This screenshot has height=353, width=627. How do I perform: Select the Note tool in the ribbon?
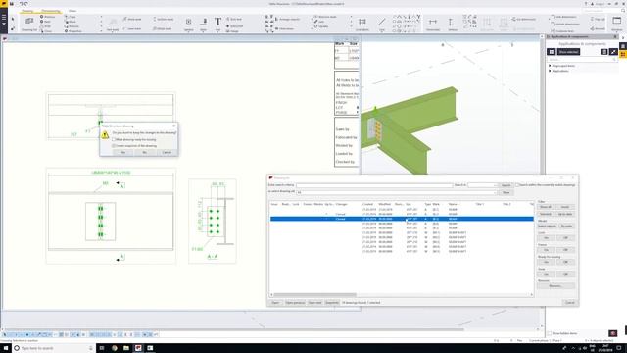point(204,24)
